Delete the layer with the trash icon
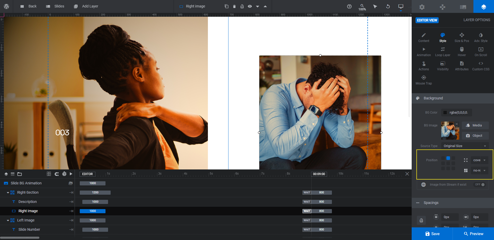 tap(234, 6)
